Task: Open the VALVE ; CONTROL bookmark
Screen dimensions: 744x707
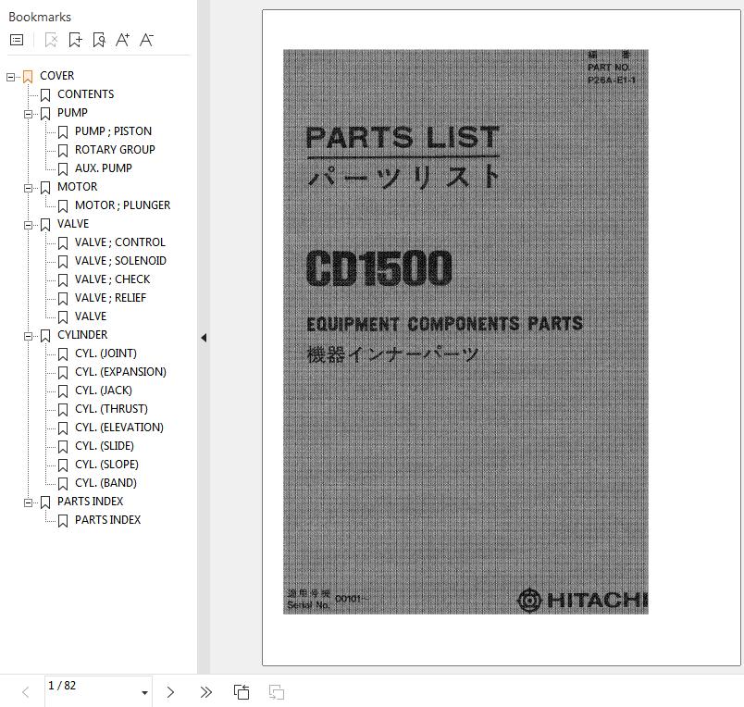Action: point(120,242)
